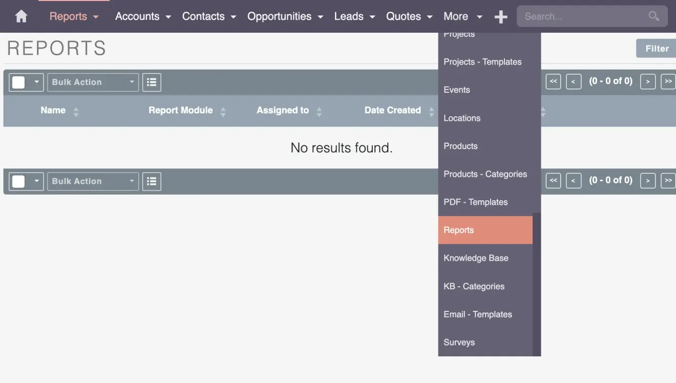The width and height of the screenshot is (676, 383).
Task: Click the search magnifier icon
Action: [x=653, y=16]
